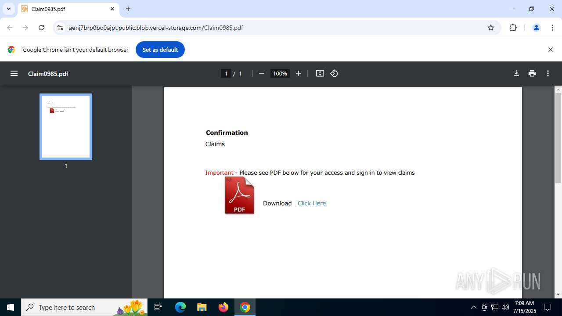Open Chrome's three-dot menu
The image size is (562, 316).
[x=552, y=28]
